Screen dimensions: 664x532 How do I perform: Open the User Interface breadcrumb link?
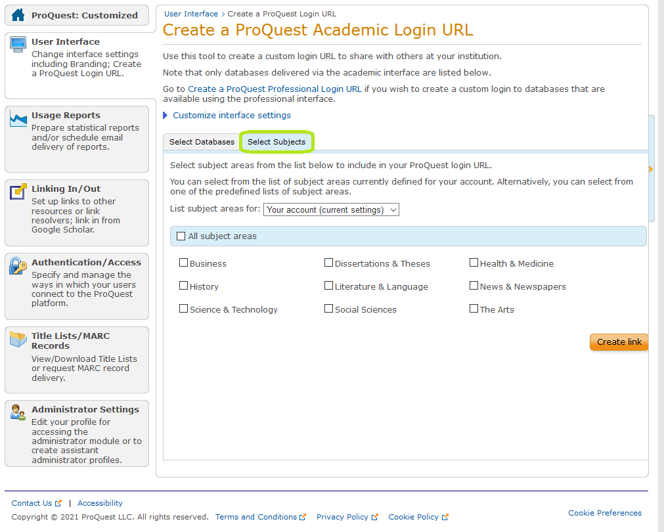[191, 14]
